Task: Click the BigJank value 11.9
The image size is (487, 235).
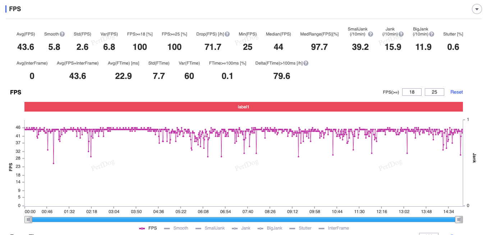Action: pyautogui.click(x=423, y=47)
